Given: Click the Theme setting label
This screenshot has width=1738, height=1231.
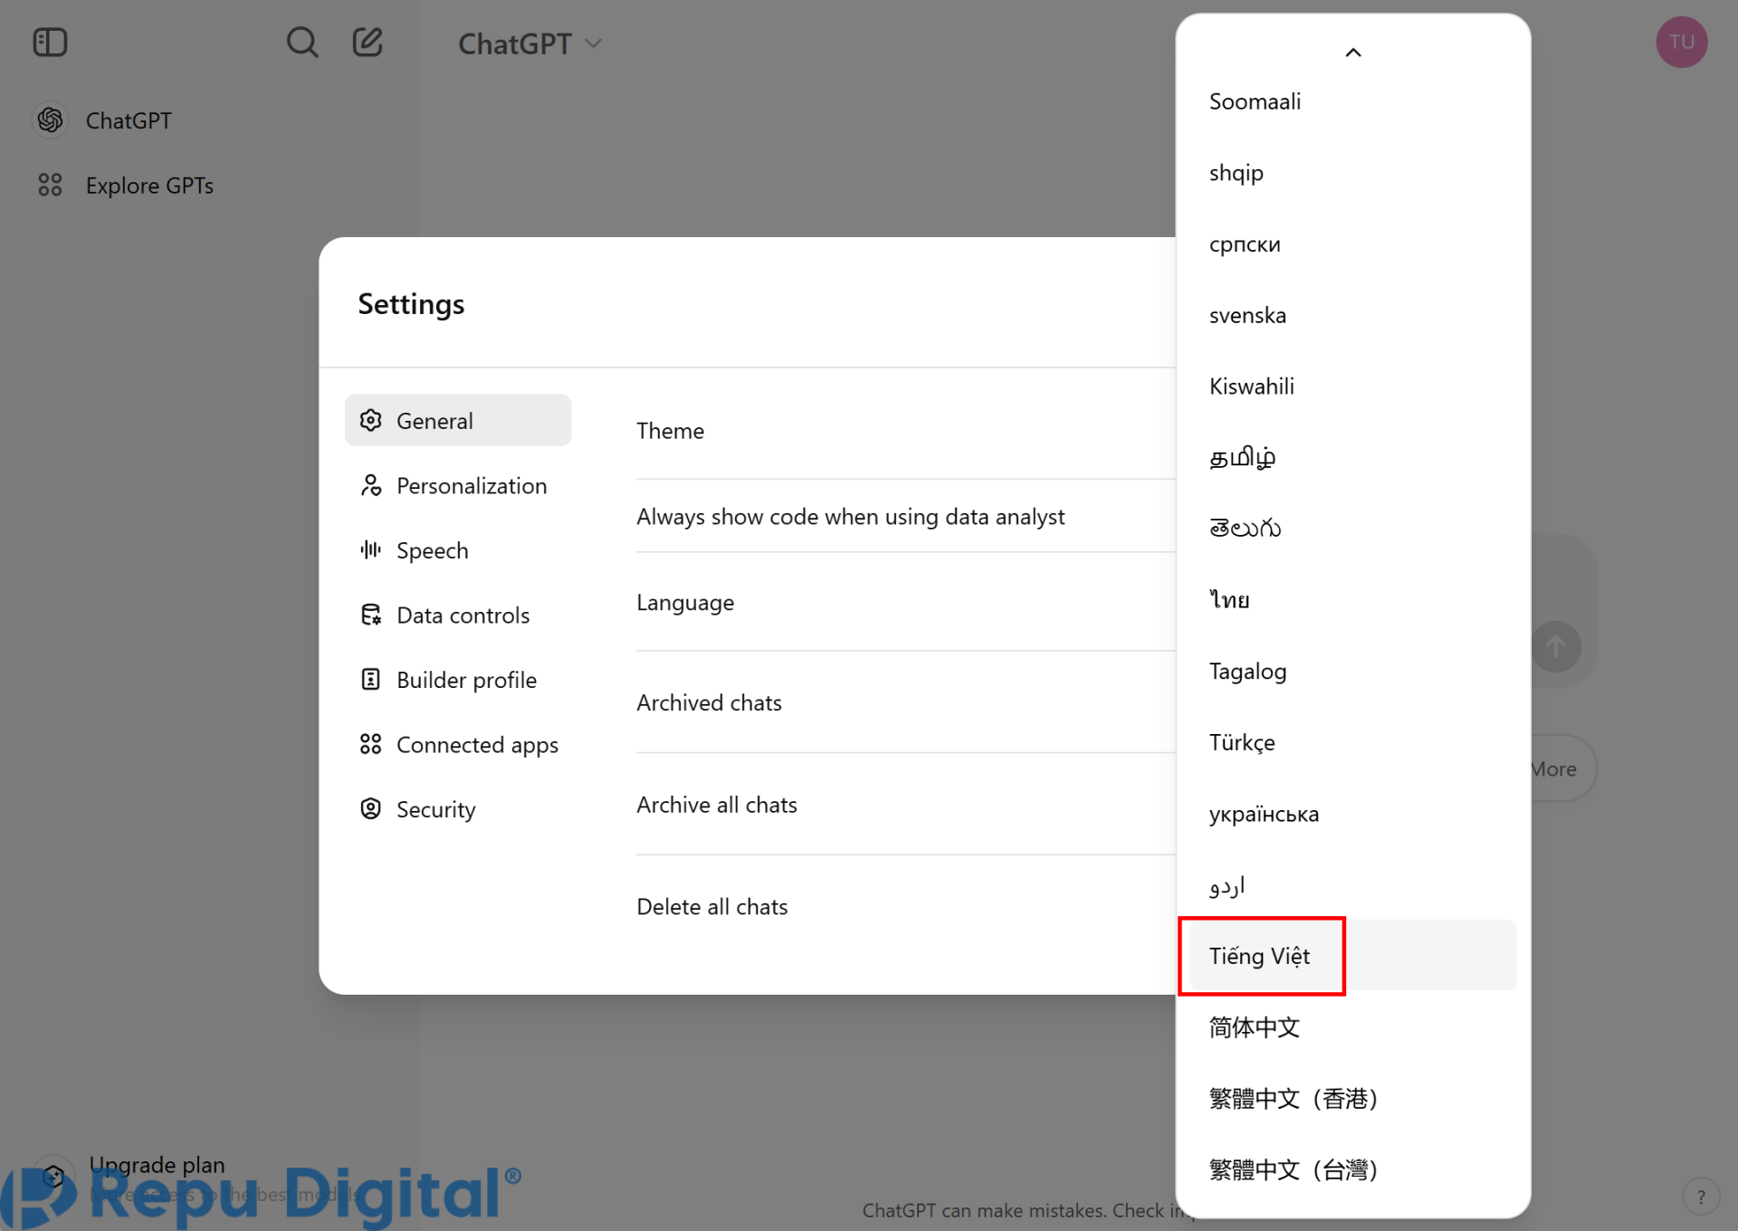Looking at the screenshot, I should point(670,430).
